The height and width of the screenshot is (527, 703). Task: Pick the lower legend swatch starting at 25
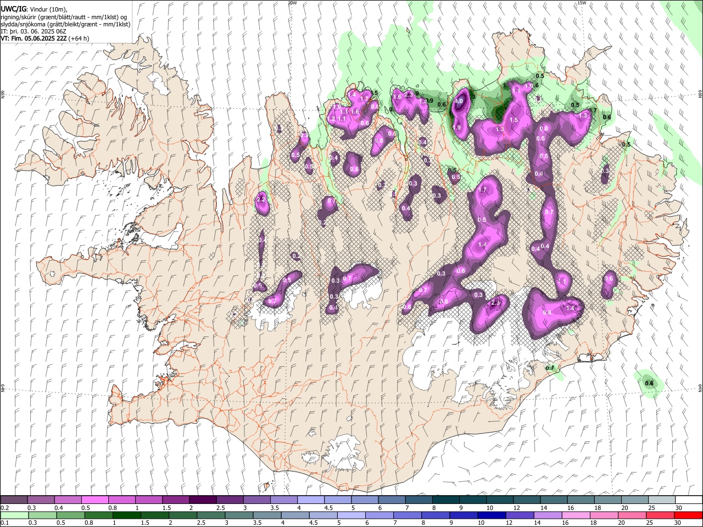coord(659,515)
